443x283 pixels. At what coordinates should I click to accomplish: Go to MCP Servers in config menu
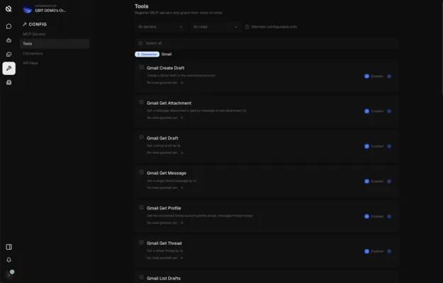[34, 34]
